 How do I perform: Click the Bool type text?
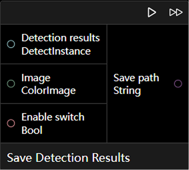point(32,130)
